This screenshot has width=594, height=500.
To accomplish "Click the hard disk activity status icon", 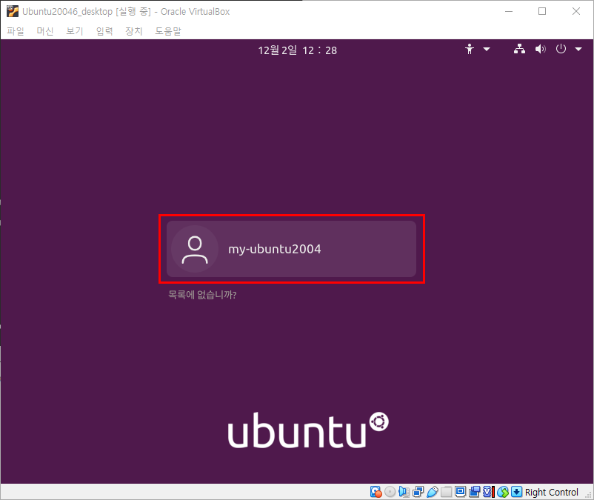I will click(x=376, y=492).
